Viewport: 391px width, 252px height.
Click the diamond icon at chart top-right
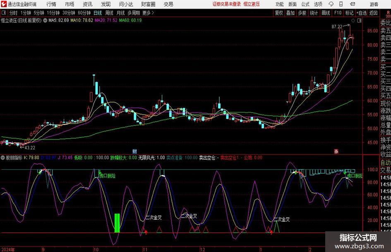coord(353,21)
